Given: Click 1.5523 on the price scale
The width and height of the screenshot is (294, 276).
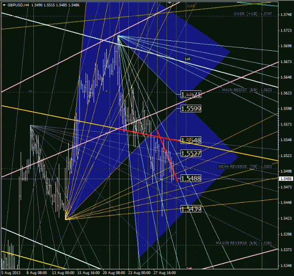Looking at the screenshot, I should 286,156.
